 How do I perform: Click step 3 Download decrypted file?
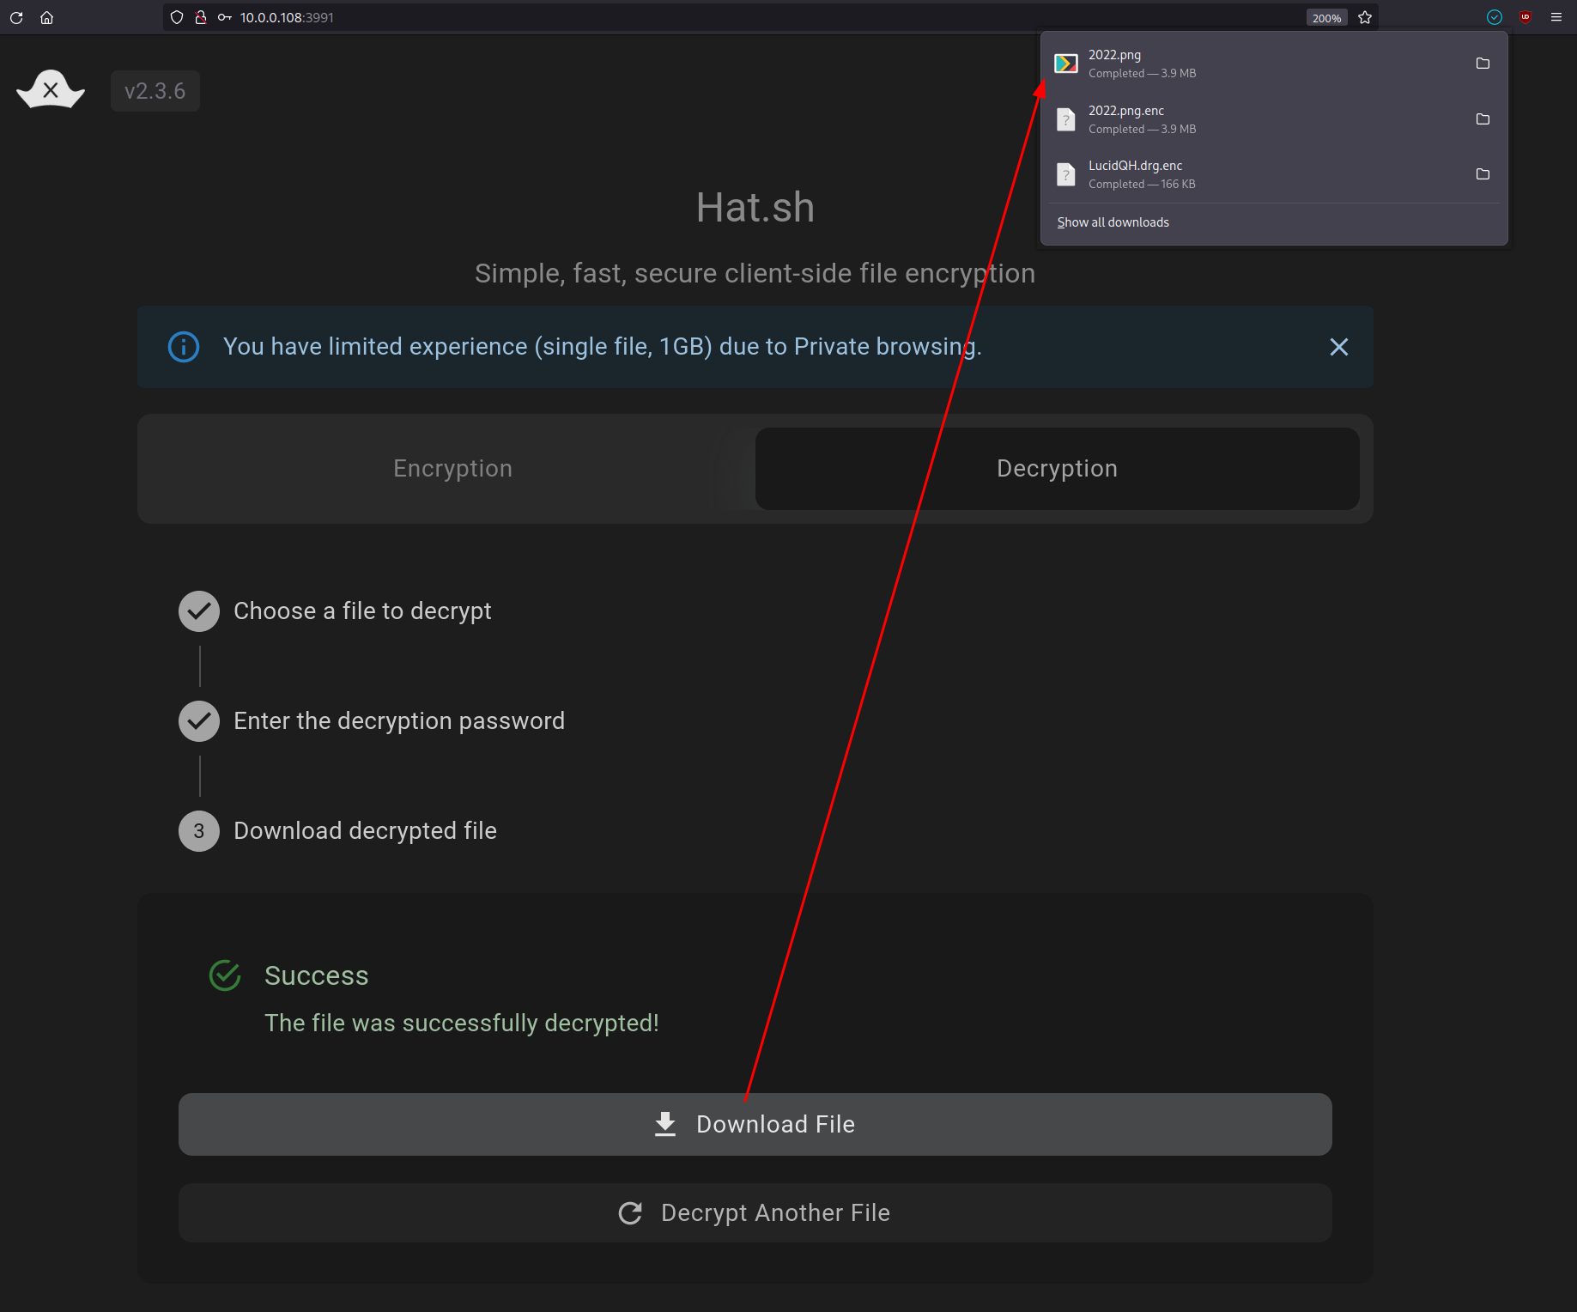pos(337,831)
